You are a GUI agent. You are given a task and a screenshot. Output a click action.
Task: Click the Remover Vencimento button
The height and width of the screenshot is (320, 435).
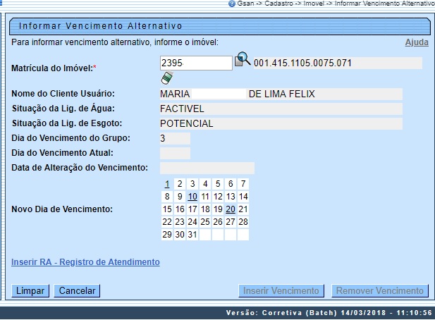(381, 290)
